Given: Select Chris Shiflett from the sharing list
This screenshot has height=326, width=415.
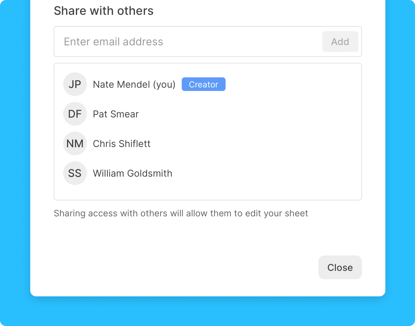Looking at the screenshot, I should point(122,143).
